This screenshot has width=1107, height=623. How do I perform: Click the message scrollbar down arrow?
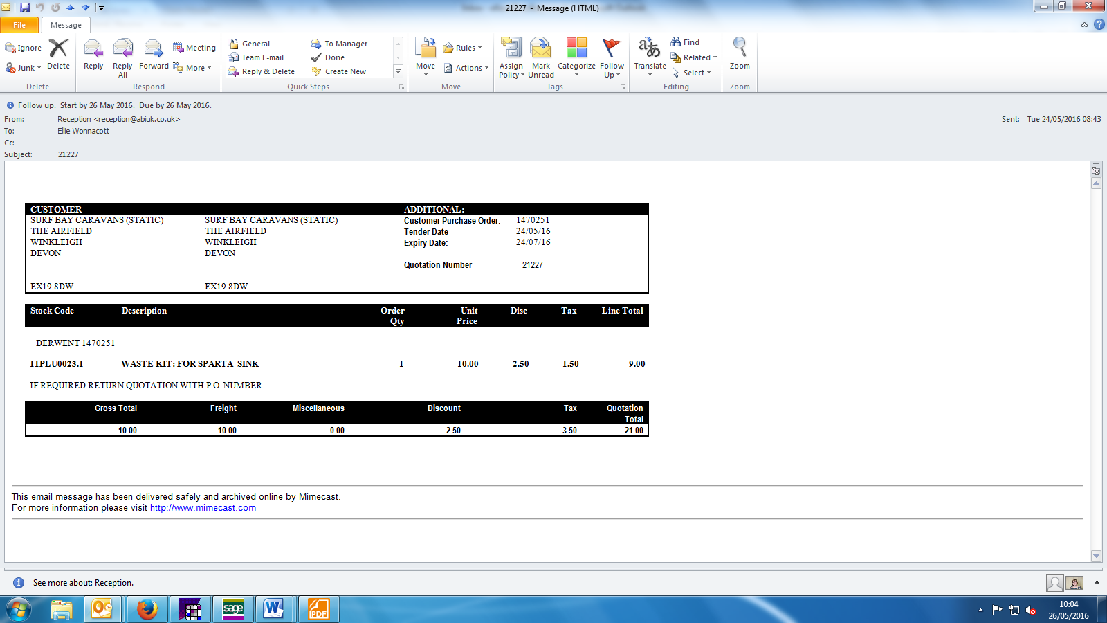(x=1096, y=556)
